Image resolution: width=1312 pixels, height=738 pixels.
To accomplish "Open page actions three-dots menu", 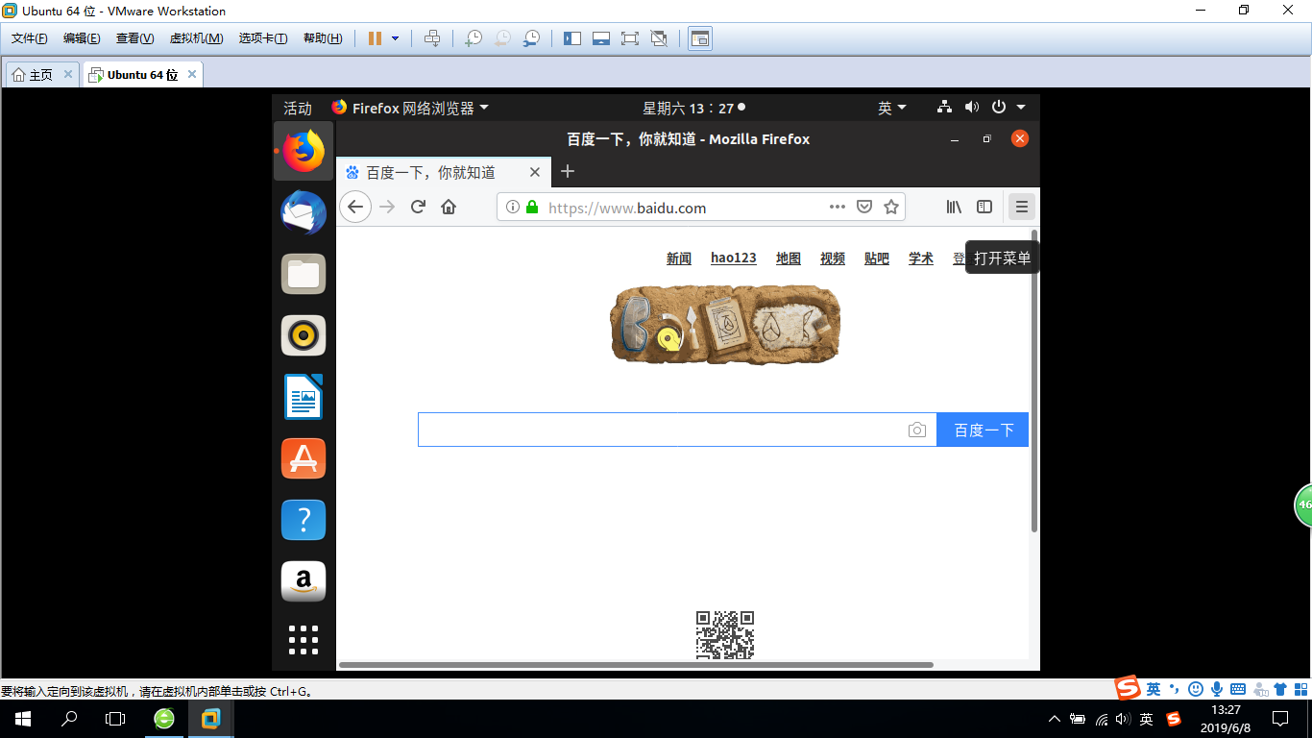I will pyautogui.click(x=838, y=207).
